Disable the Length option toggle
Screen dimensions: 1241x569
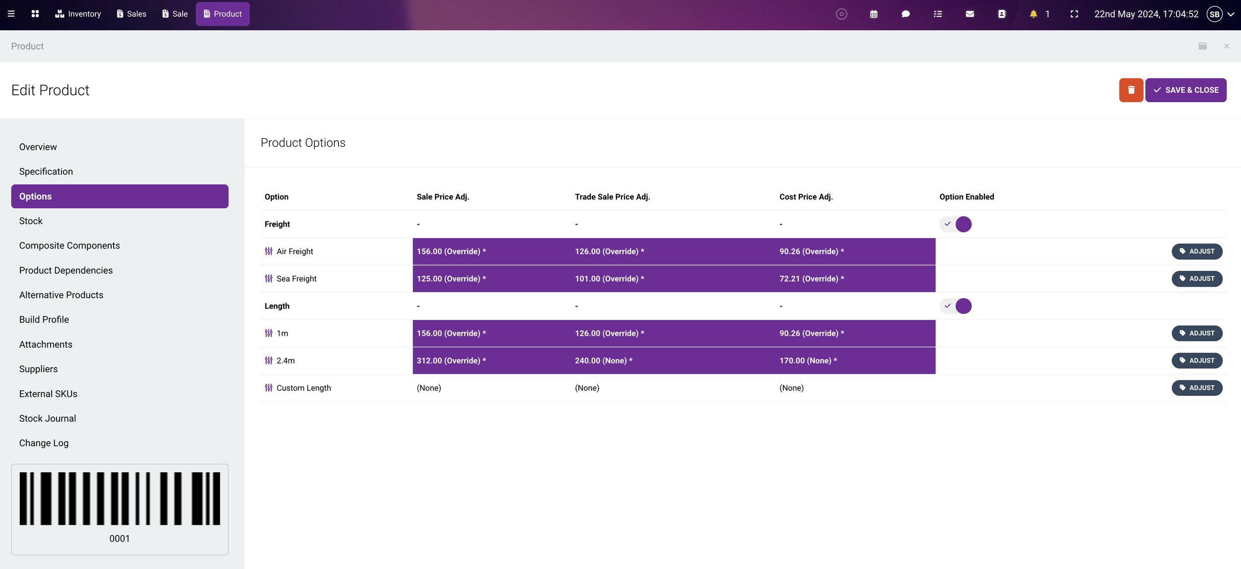click(x=956, y=306)
